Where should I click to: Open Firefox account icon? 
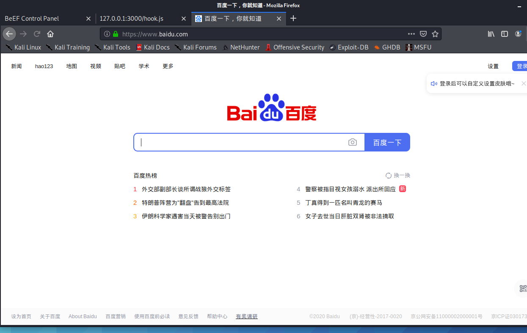coord(518,34)
